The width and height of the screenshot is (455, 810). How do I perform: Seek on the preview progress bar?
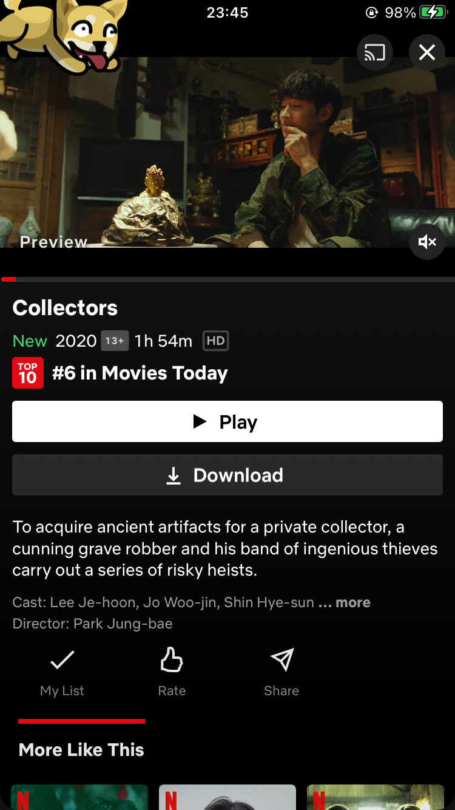227,279
